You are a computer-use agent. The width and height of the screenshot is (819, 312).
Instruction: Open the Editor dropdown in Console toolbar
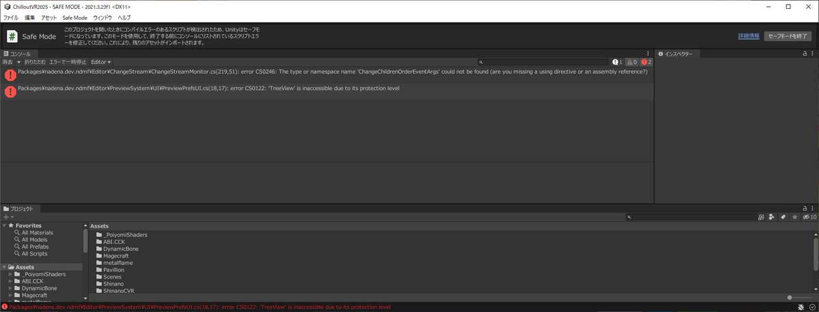pos(101,62)
